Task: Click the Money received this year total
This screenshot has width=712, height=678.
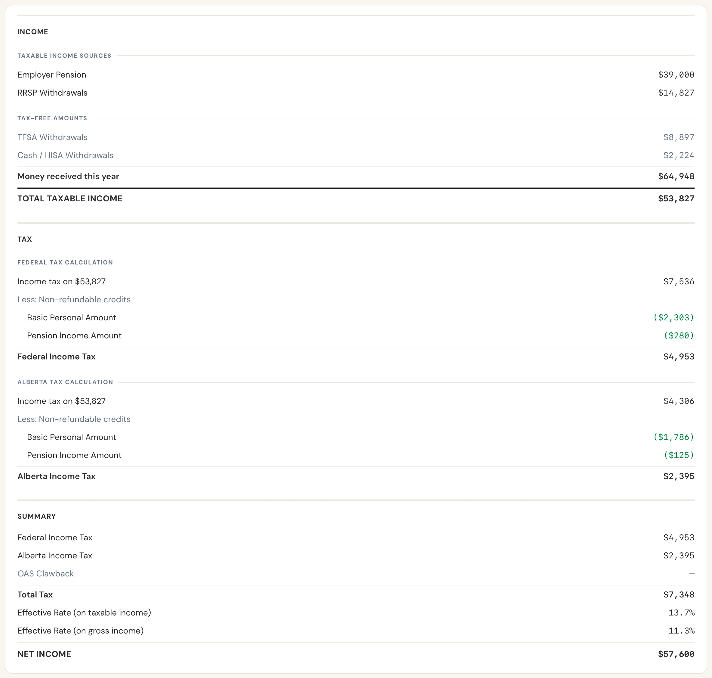Action: [676, 176]
